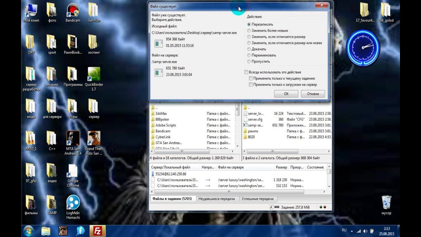421x237 pixels.
Task: Open Google Chrome desktop shortcut
Action: (73, 176)
